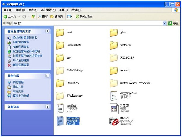The width and height of the screenshot is (182, 137).
Task: Collapse the 檔案及資料夾工作 panel
Action: [47, 31]
